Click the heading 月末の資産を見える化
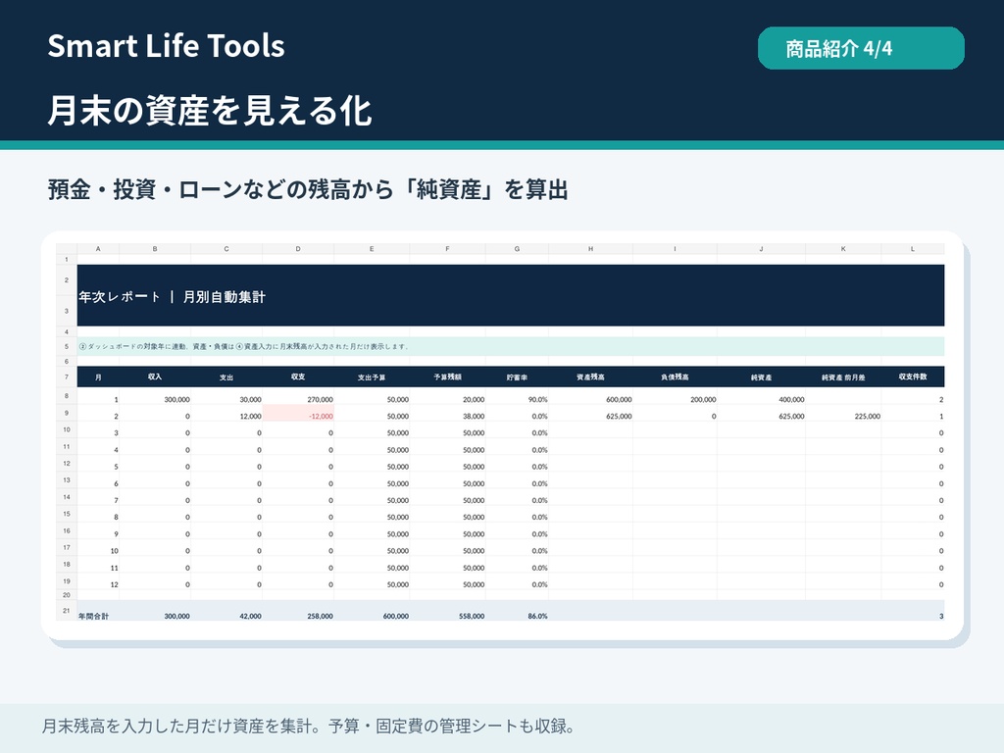1004x753 pixels. pos(210,110)
